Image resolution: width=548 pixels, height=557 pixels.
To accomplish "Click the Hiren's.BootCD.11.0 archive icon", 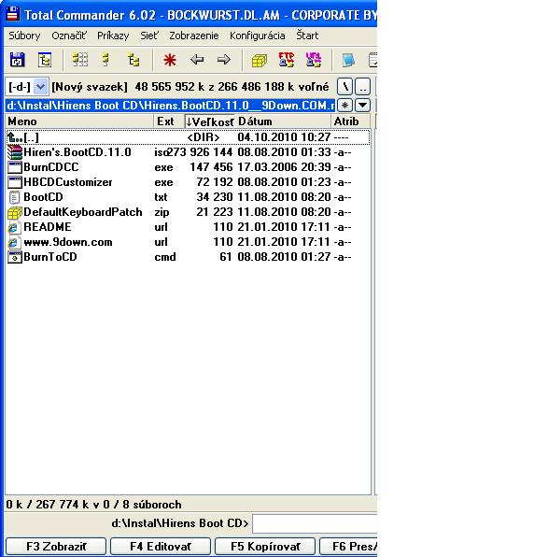I will click(x=15, y=152).
